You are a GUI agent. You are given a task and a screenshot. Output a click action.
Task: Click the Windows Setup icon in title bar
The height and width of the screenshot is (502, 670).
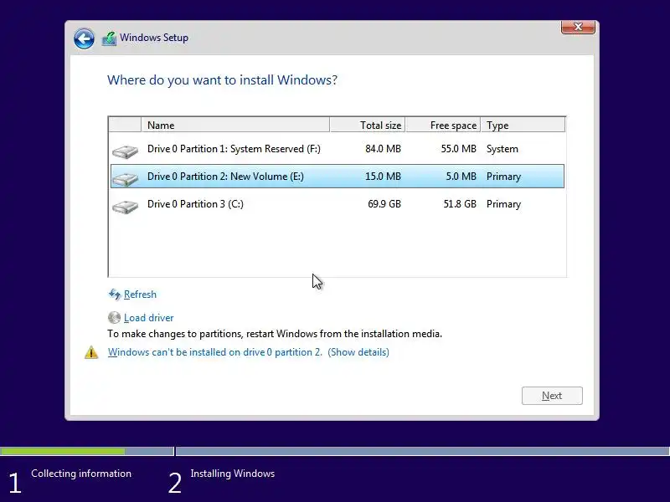coord(109,38)
